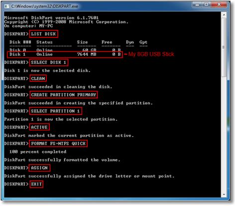The height and width of the screenshot is (206, 236).
Task: Click 'successfully assigned the drive letter' line
Action: click(x=89, y=176)
